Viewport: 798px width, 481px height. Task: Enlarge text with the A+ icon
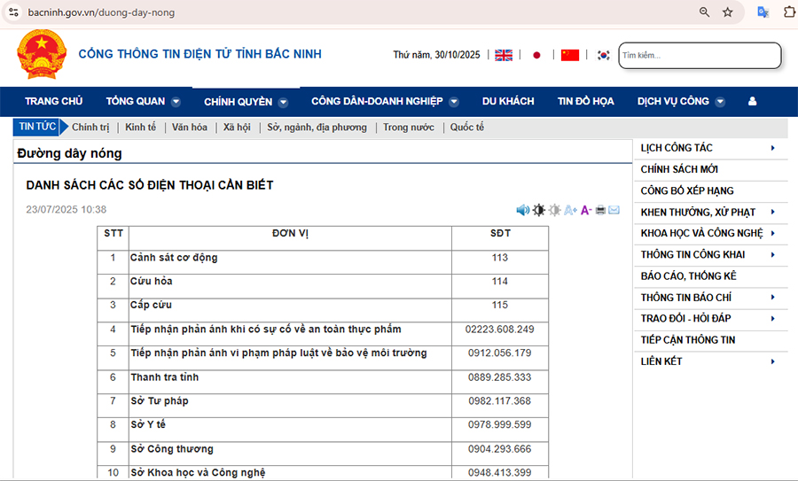tap(570, 210)
